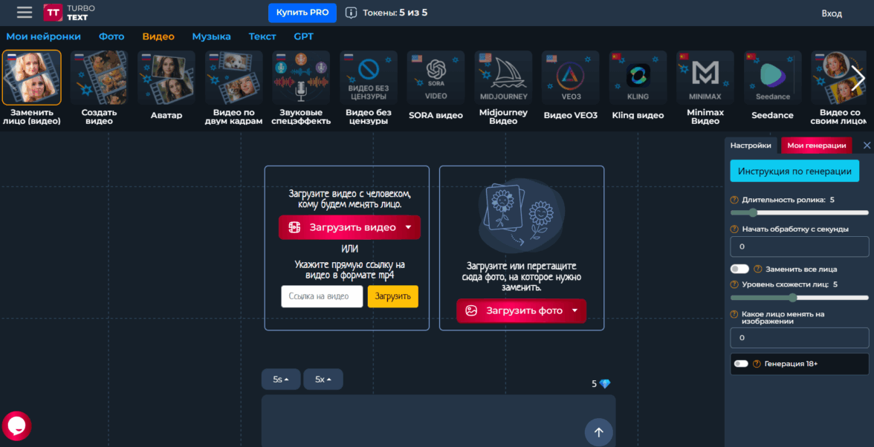Choose 'Звуковые спецэффекты' tool
Viewport: 874px width, 447px height.
(x=301, y=88)
